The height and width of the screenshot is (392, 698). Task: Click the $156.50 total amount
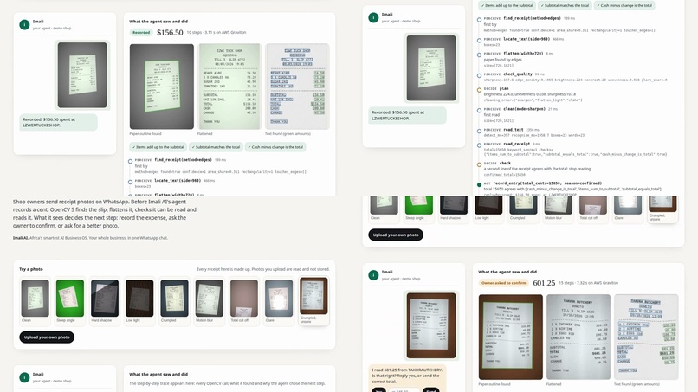point(170,33)
